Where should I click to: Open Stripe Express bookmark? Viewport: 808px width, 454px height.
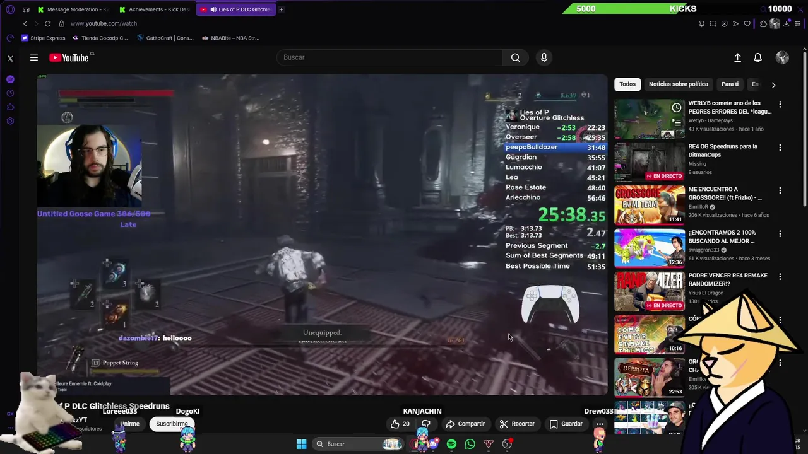pos(43,38)
